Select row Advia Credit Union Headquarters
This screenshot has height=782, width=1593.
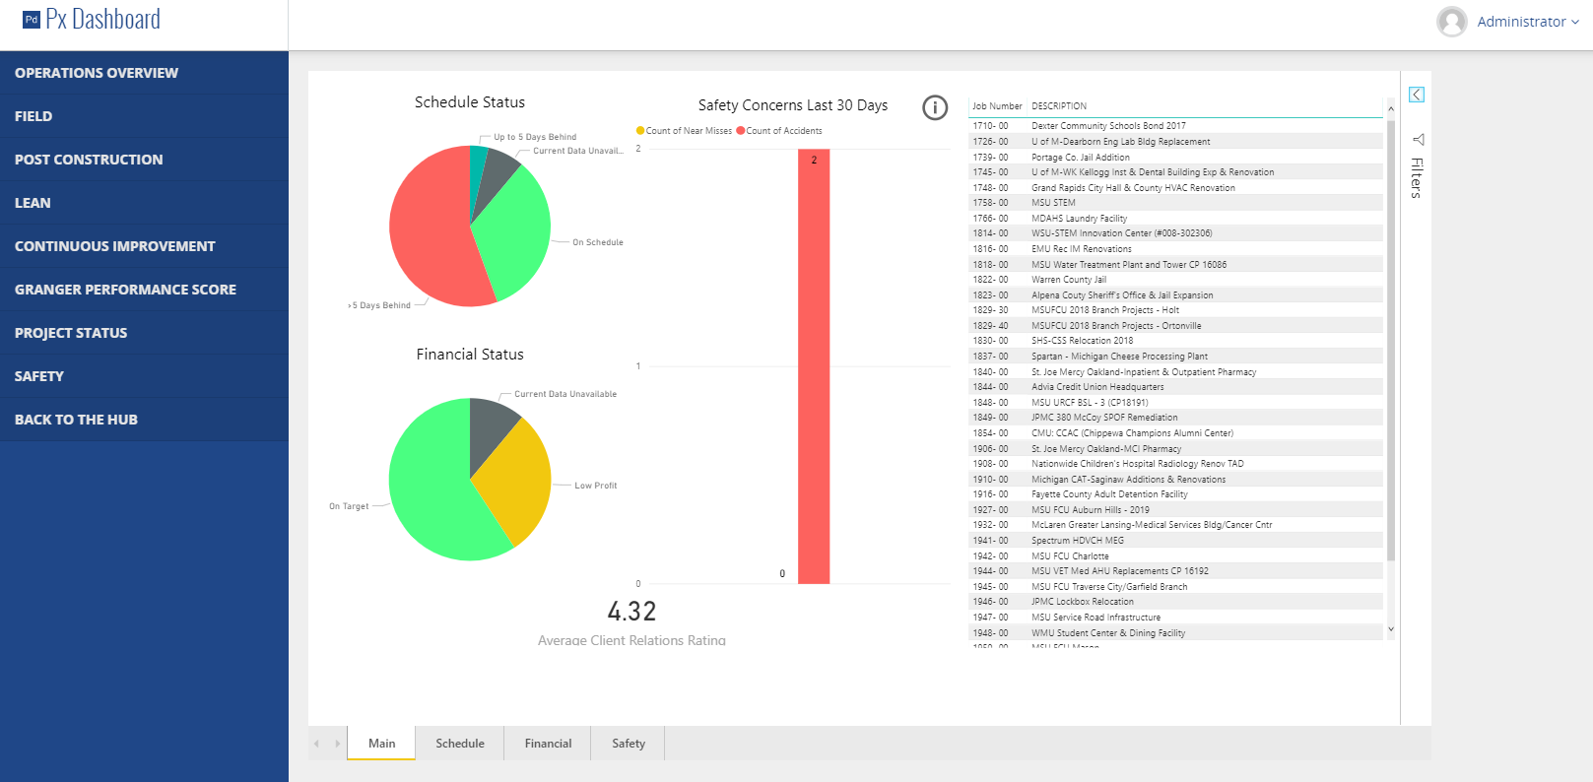[x=1176, y=387]
